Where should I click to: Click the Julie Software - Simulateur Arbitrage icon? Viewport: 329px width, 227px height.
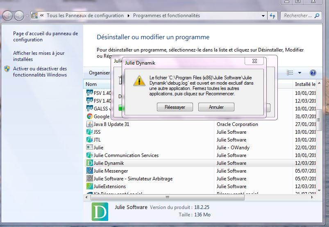tap(90, 179)
